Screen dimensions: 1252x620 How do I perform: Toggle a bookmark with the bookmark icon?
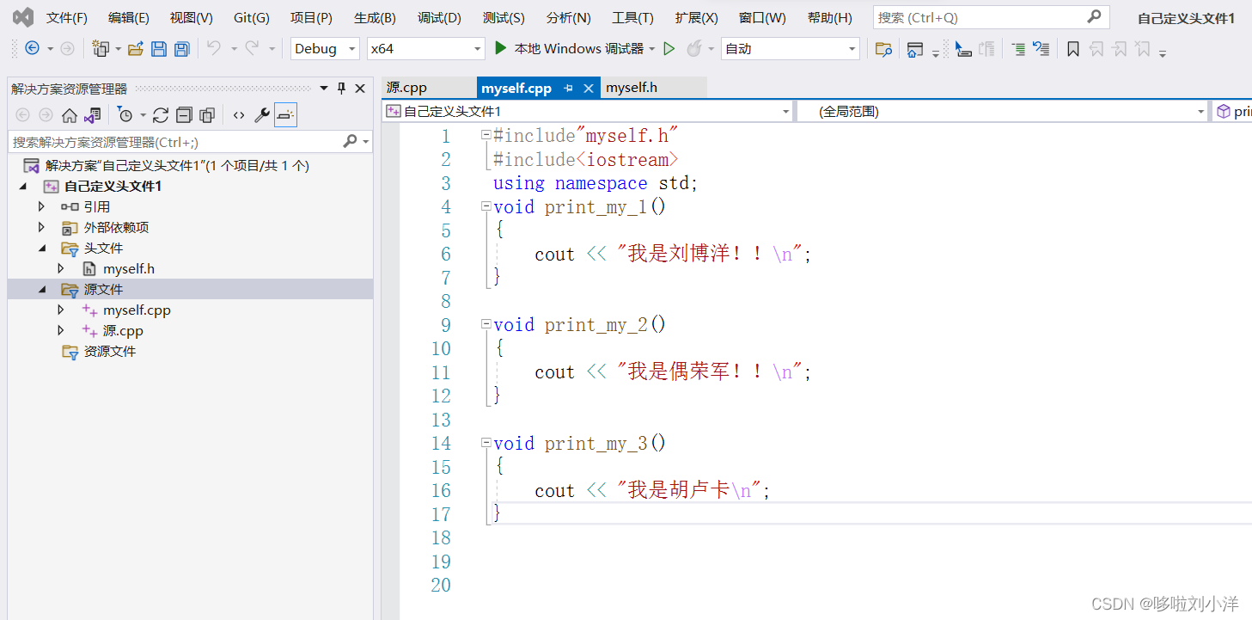[1073, 49]
